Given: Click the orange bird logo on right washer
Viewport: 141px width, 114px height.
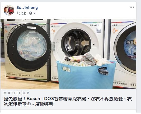Looking at the screenshot, I should [115, 30].
